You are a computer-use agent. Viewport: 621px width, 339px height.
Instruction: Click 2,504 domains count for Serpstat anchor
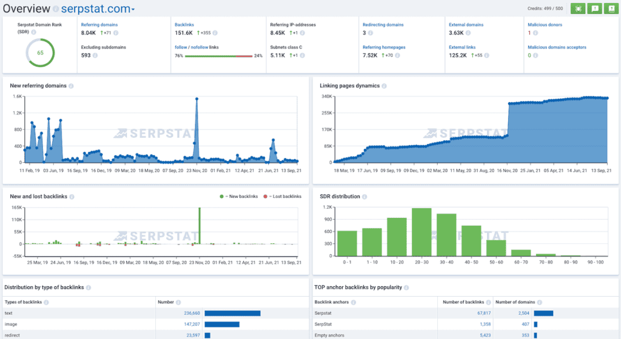pos(523,313)
